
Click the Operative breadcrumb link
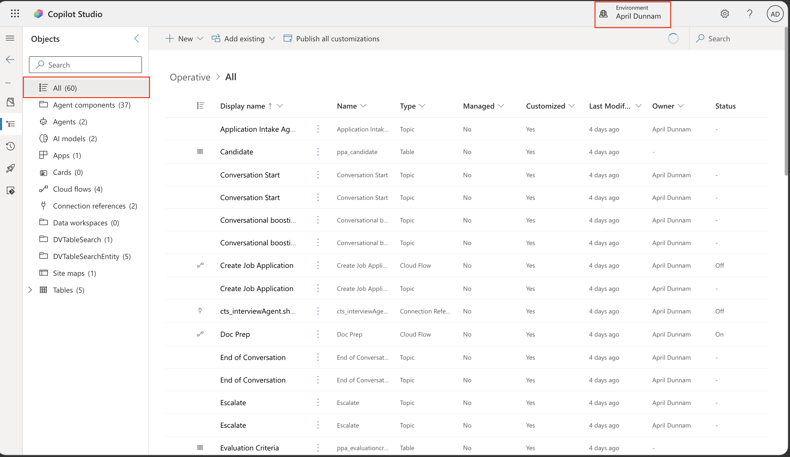point(190,77)
